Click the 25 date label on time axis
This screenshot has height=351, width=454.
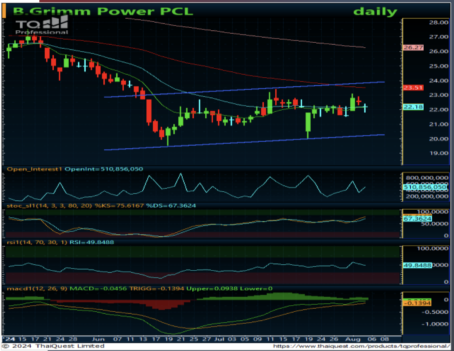(x=194, y=339)
